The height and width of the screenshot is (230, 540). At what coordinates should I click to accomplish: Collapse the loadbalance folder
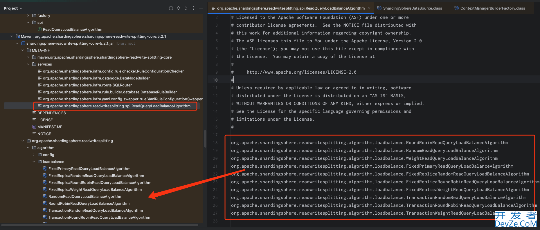[x=34, y=162]
